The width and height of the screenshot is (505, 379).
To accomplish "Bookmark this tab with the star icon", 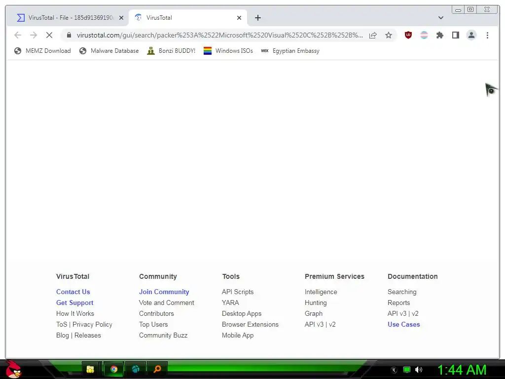I will (389, 35).
